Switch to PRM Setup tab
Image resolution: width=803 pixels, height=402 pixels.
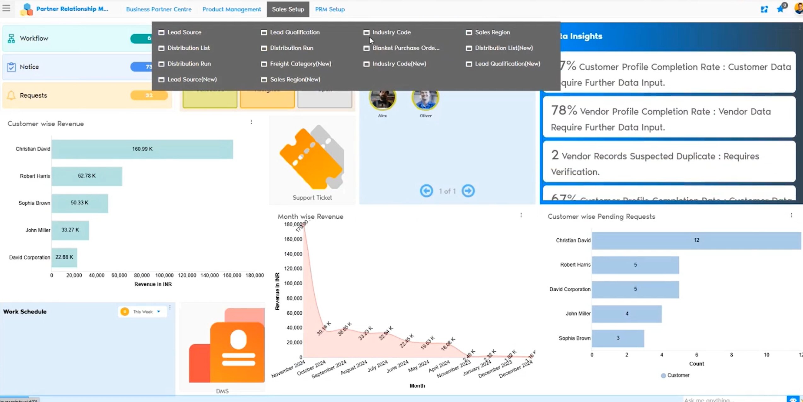click(x=330, y=9)
